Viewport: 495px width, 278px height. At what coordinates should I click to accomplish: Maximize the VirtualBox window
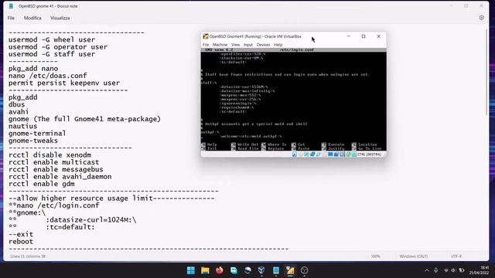point(364,36)
